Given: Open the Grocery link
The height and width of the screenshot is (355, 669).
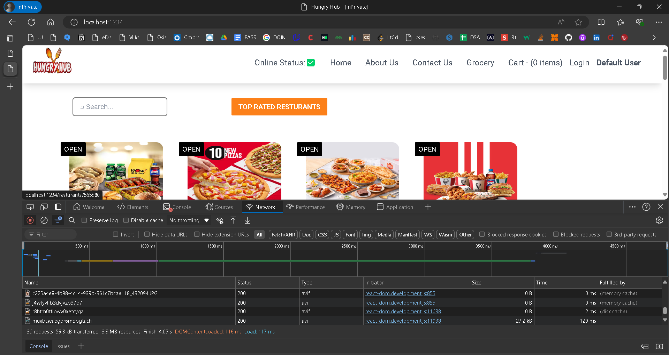Looking at the screenshot, I should point(480,63).
